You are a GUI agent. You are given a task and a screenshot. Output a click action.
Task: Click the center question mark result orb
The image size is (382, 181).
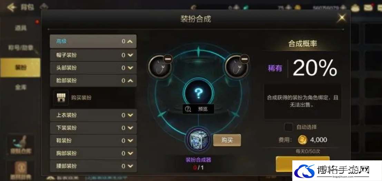coord(198,93)
